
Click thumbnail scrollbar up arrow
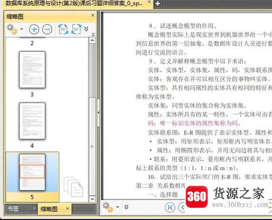click(92, 40)
